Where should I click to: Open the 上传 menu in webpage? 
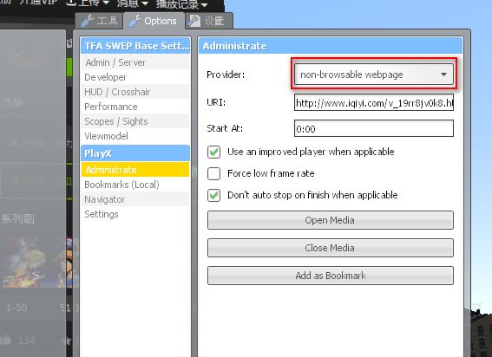point(88,3)
